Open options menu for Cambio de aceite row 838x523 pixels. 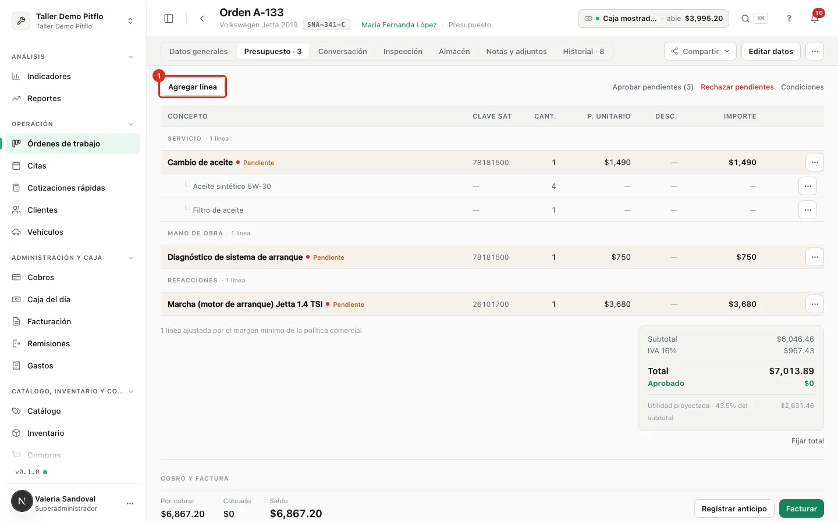[x=815, y=162]
